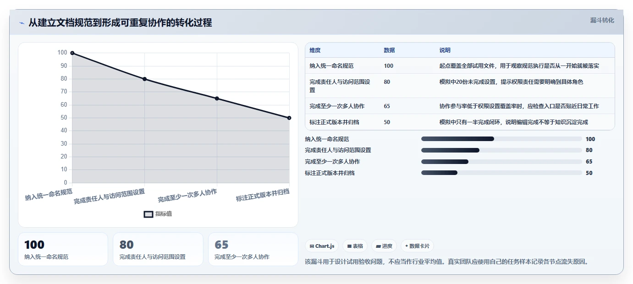The image size is (633, 284).
Task: Click the description starting 模拟中20份未完成设置
Action: click(511, 82)
